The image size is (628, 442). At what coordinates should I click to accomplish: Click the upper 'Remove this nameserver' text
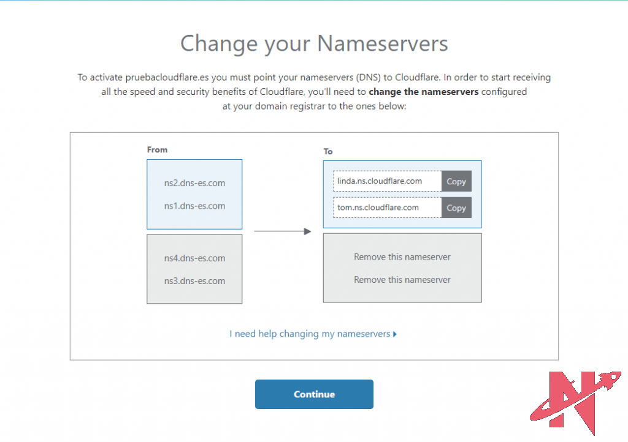click(x=402, y=257)
